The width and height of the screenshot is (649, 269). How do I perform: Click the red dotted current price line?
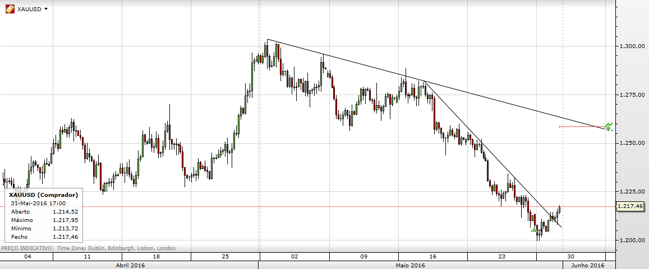[308, 206]
